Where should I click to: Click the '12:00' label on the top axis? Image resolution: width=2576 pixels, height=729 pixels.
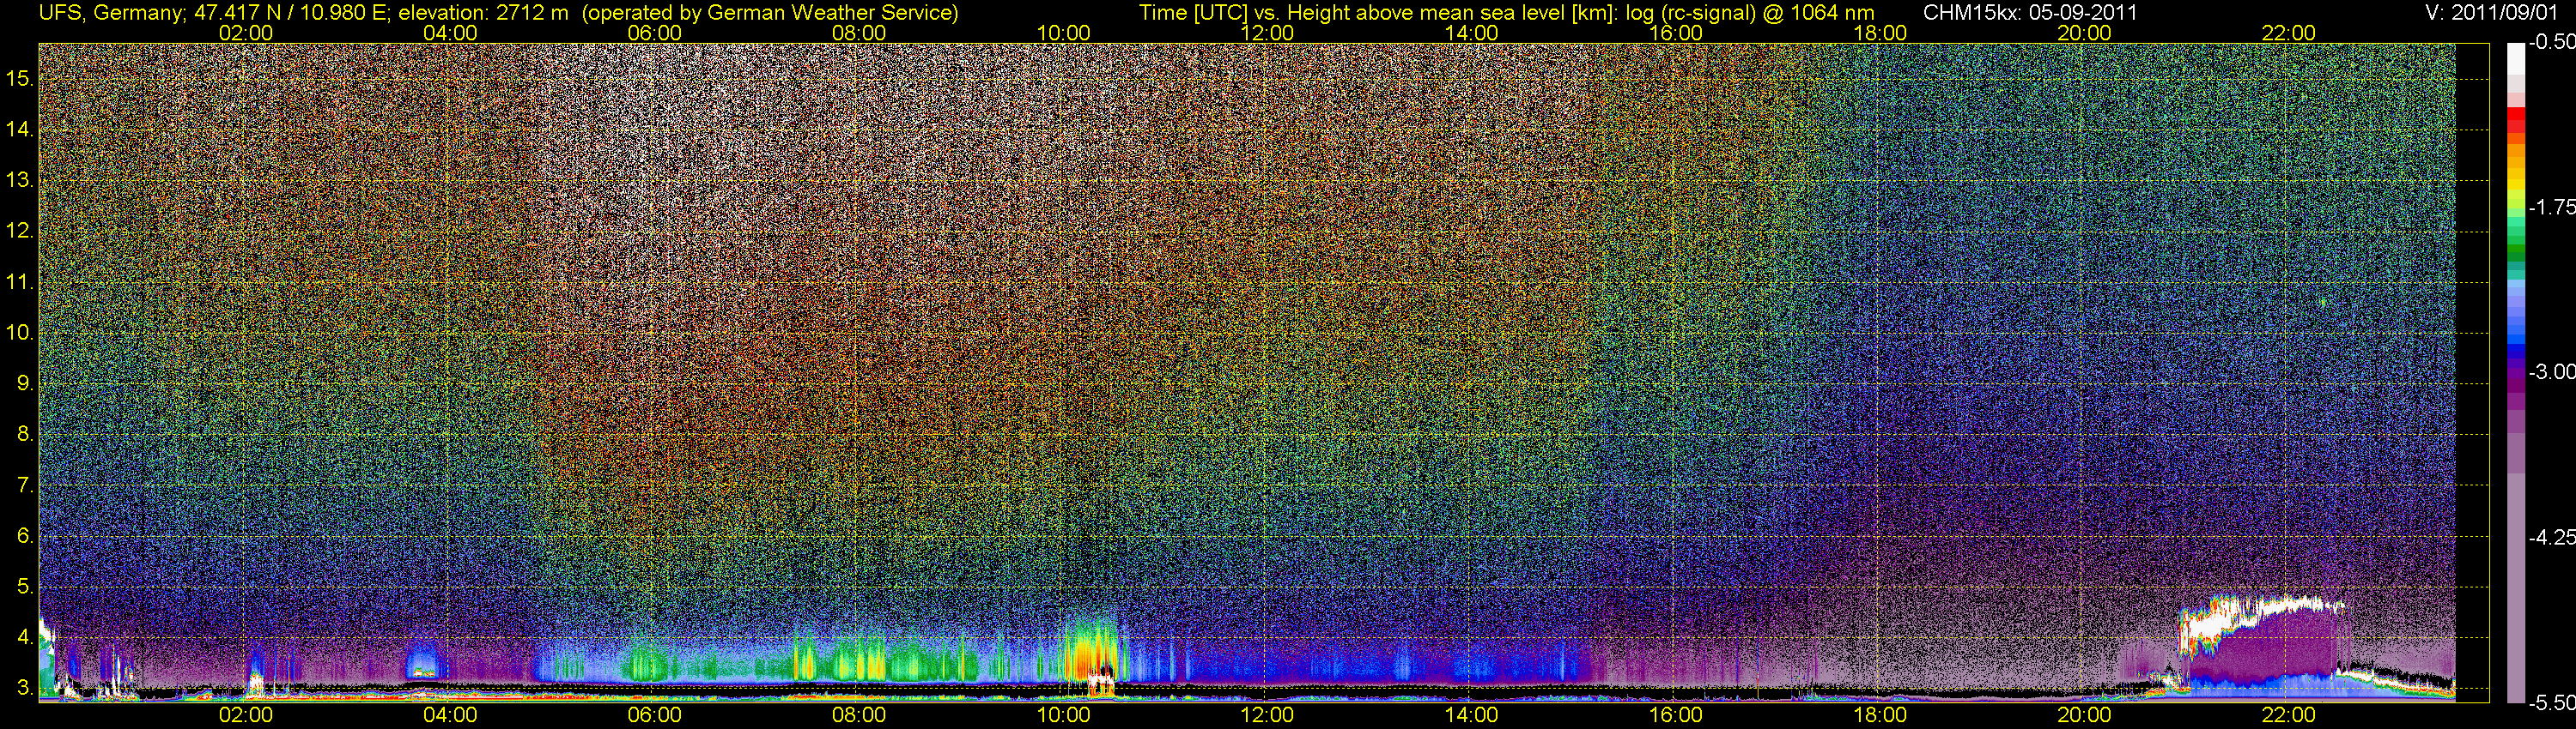[1267, 33]
